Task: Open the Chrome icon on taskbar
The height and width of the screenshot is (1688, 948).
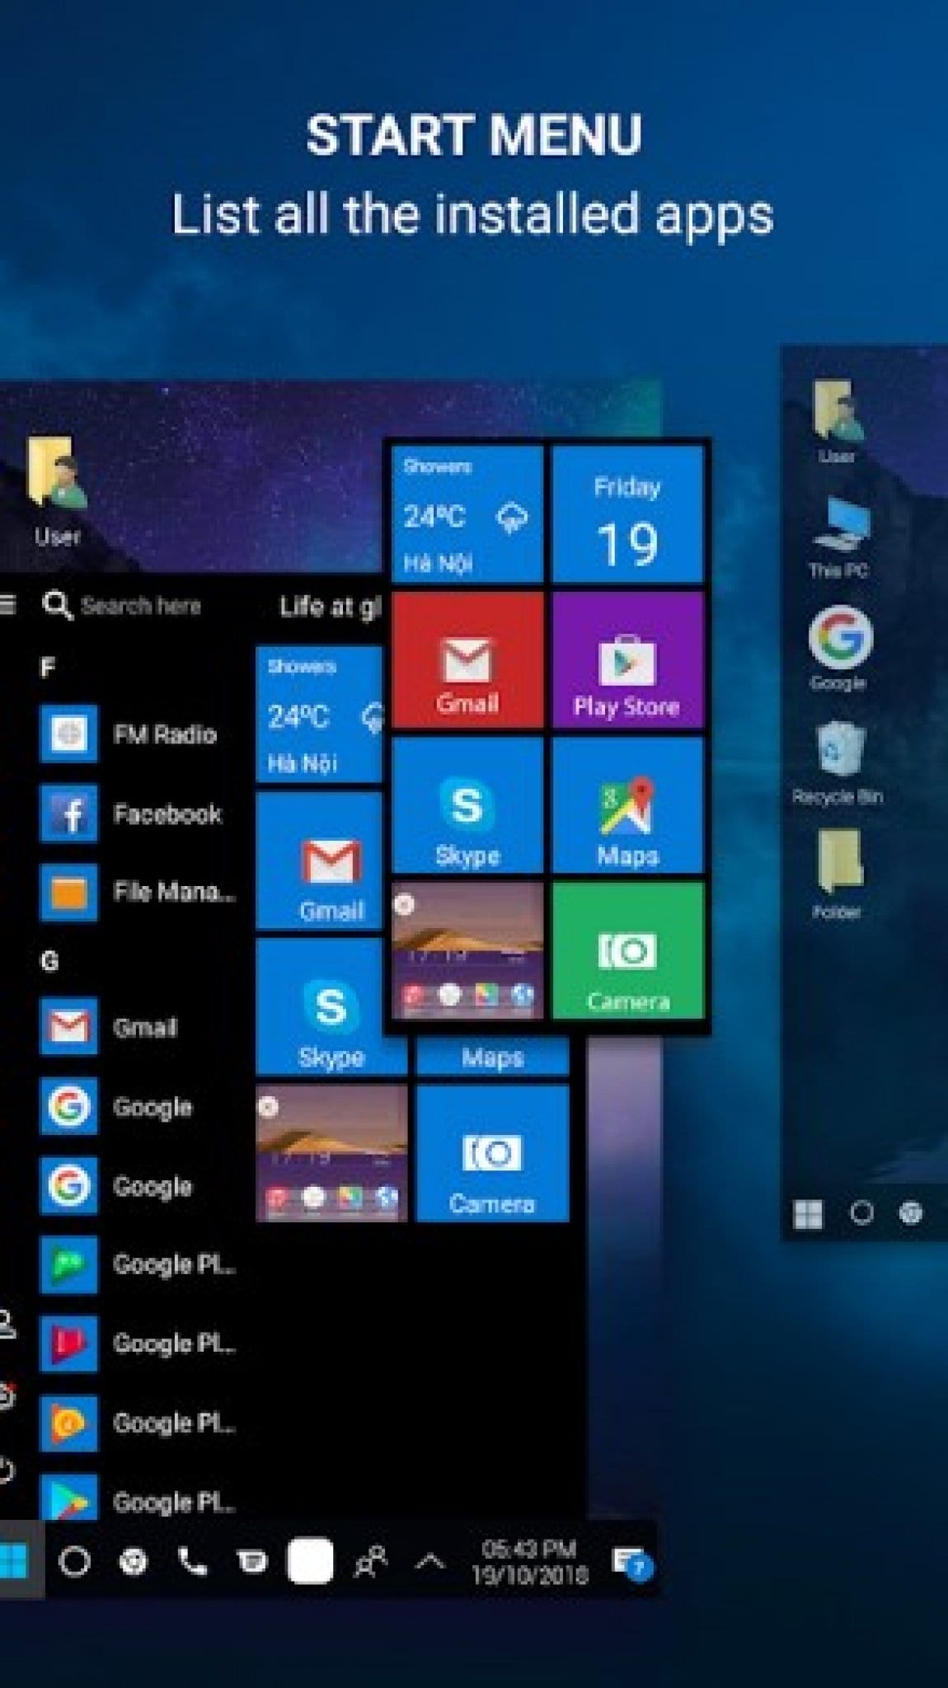Action: [134, 1560]
